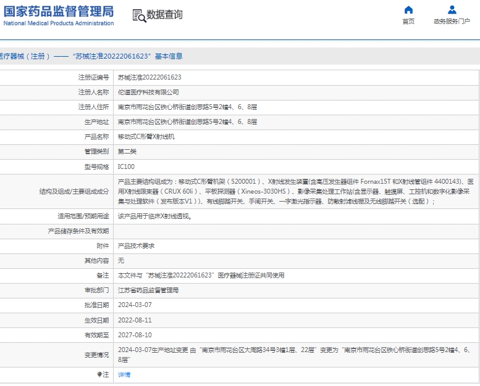The width and height of the screenshot is (480, 386).
Task: Click the 型号规格 row label
Action: (x=97, y=166)
